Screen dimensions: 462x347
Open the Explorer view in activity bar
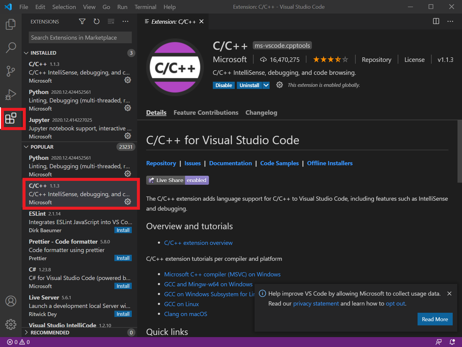click(x=11, y=24)
